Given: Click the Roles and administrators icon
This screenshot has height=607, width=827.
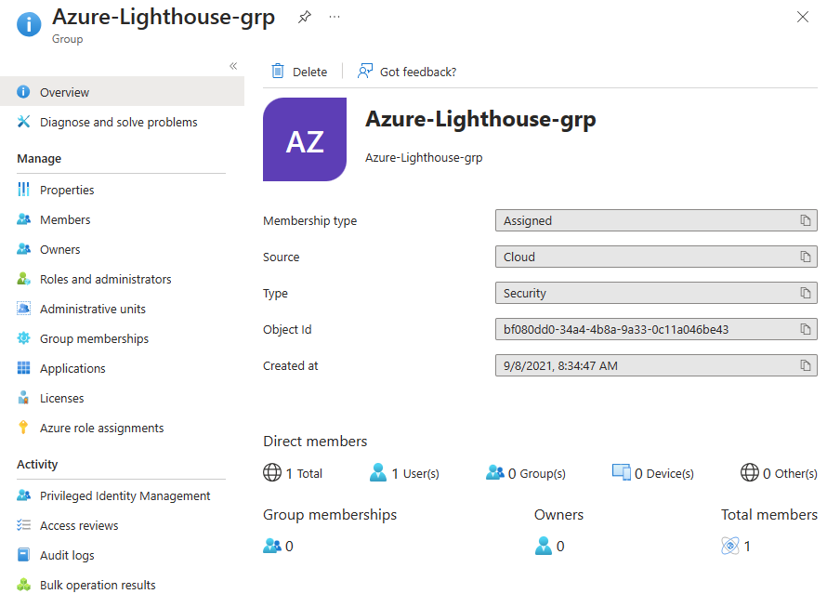Looking at the screenshot, I should click(x=24, y=278).
